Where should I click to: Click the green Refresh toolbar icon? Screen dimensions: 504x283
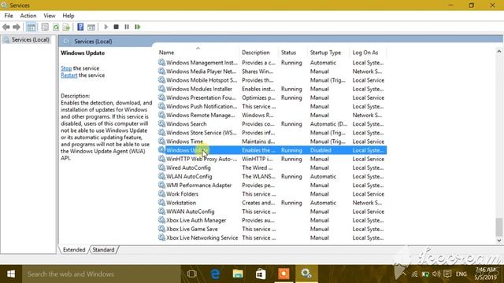coord(56,27)
